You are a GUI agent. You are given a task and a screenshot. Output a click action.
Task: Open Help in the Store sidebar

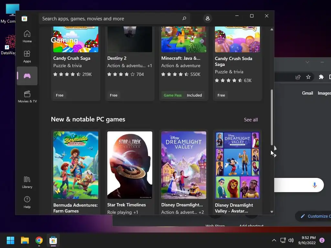pos(27,202)
